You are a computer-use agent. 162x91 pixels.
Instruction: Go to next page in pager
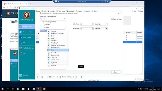(x=57, y=77)
